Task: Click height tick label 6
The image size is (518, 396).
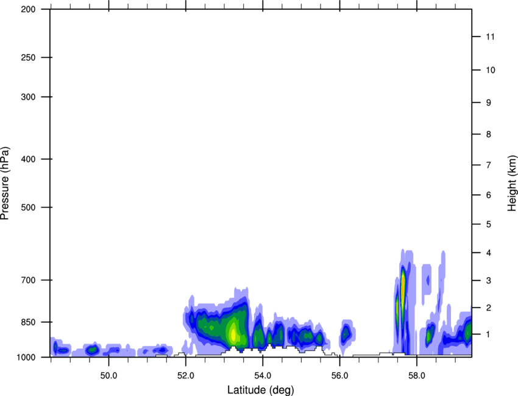Action: [x=488, y=195]
